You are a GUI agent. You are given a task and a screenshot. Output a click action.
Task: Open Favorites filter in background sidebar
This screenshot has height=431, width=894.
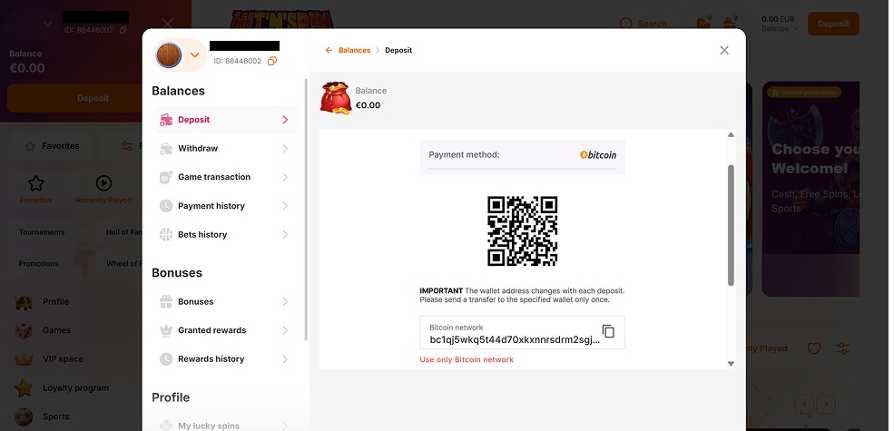click(52, 146)
